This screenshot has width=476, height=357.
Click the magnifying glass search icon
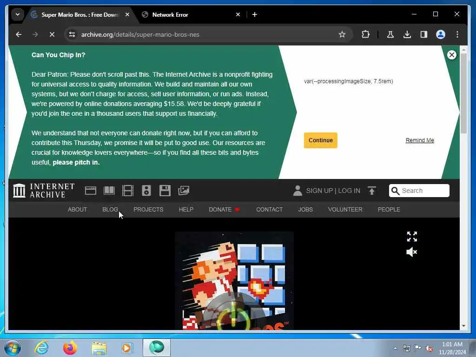[395, 191]
